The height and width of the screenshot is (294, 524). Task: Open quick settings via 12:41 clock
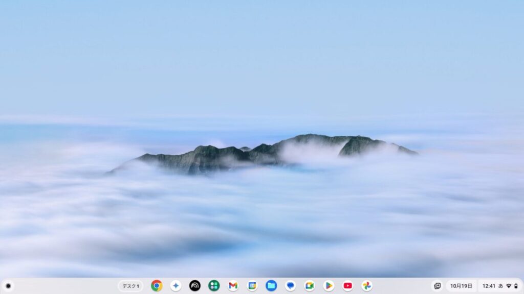tap(489, 286)
